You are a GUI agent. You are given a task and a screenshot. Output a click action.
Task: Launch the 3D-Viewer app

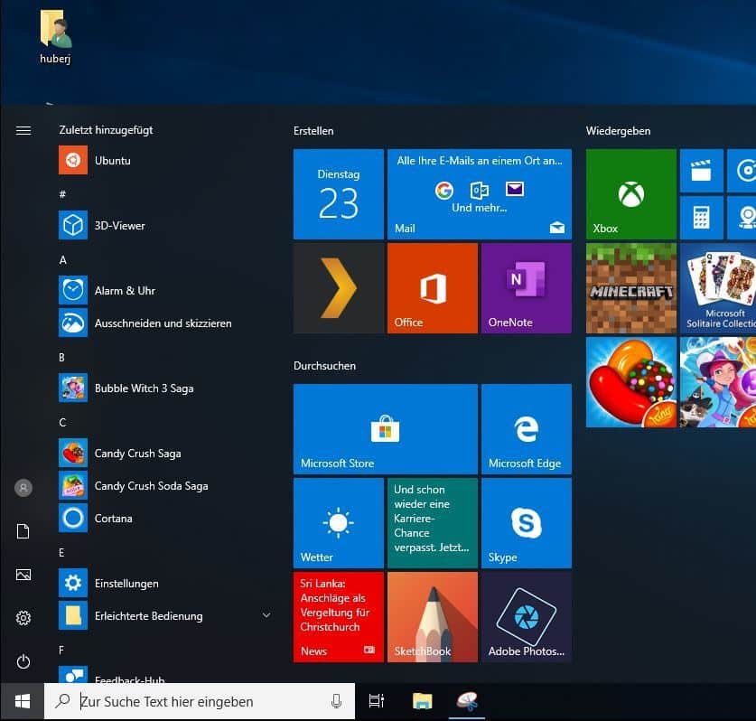[163, 225]
